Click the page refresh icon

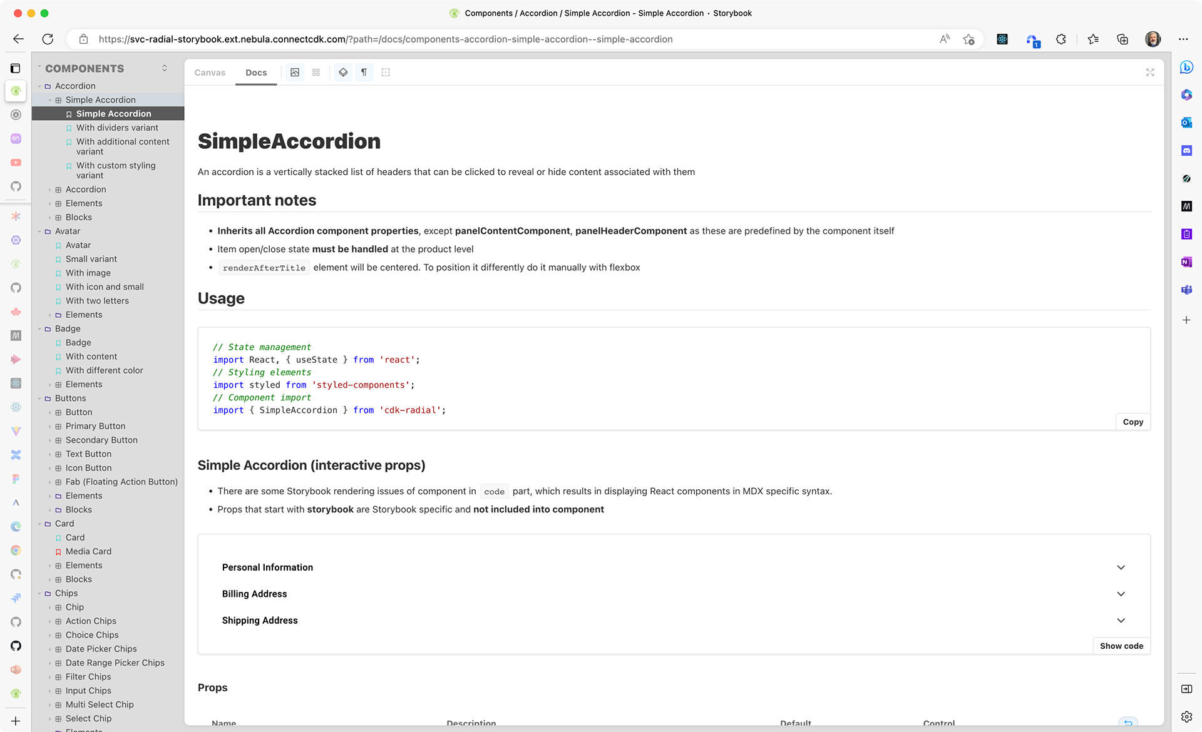[x=48, y=39]
